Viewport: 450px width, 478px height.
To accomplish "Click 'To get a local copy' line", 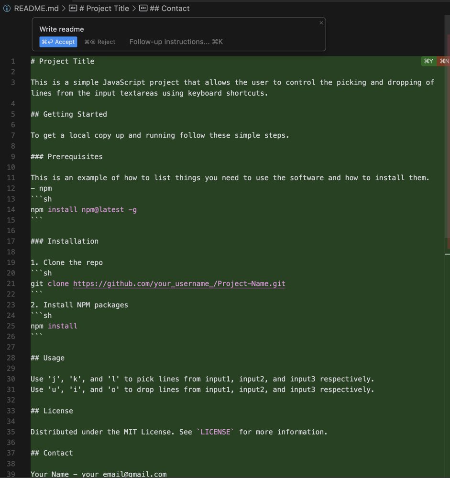I will coord(160,135).
